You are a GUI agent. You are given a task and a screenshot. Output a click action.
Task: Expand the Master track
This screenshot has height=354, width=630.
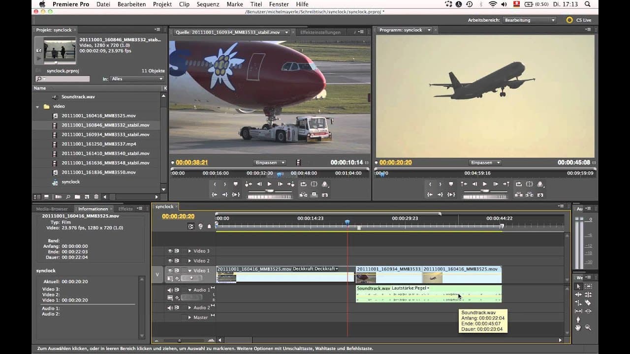(189, 318)
